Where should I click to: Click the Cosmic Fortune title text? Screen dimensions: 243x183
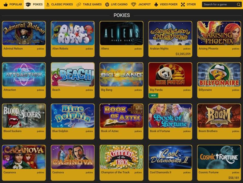[208, 172]
